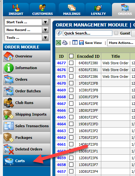The image size is (135, 176).
Task: Export the list to Excel
Action: click(x=58, y=43)
